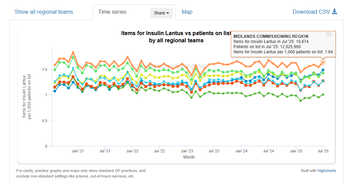Click the caret arrow on Share button
353x184 pixels.
pos(168,13)
